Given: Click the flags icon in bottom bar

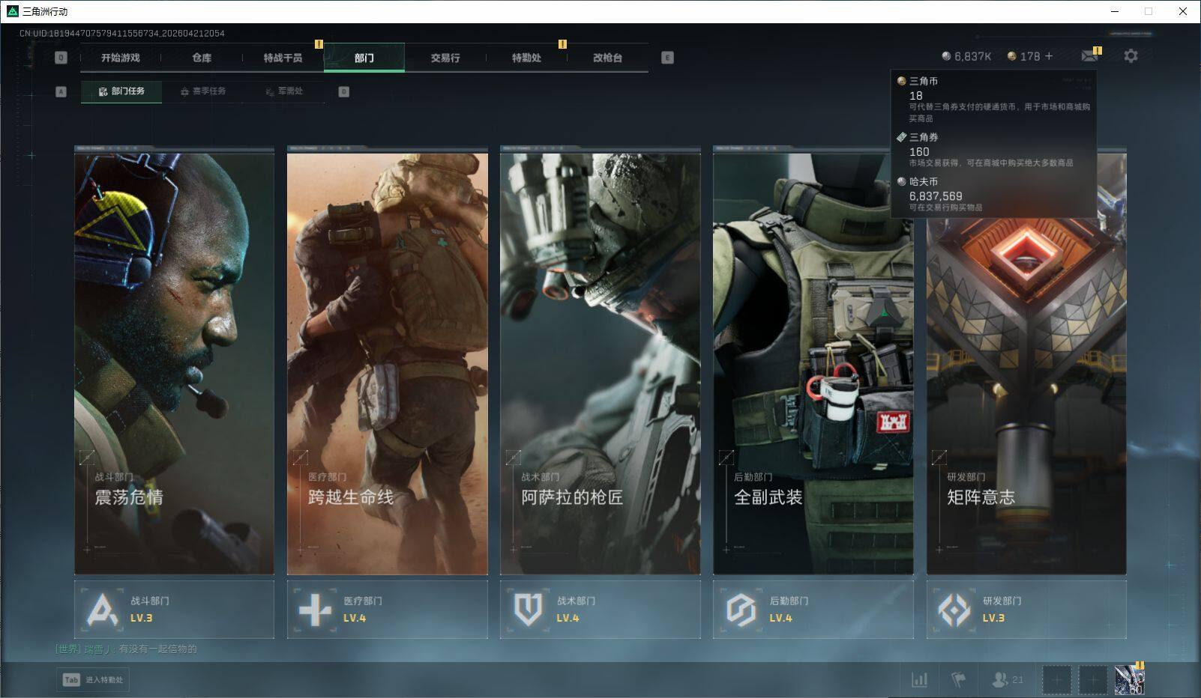Looking at the screenshot, I should [x=958, y=679].
